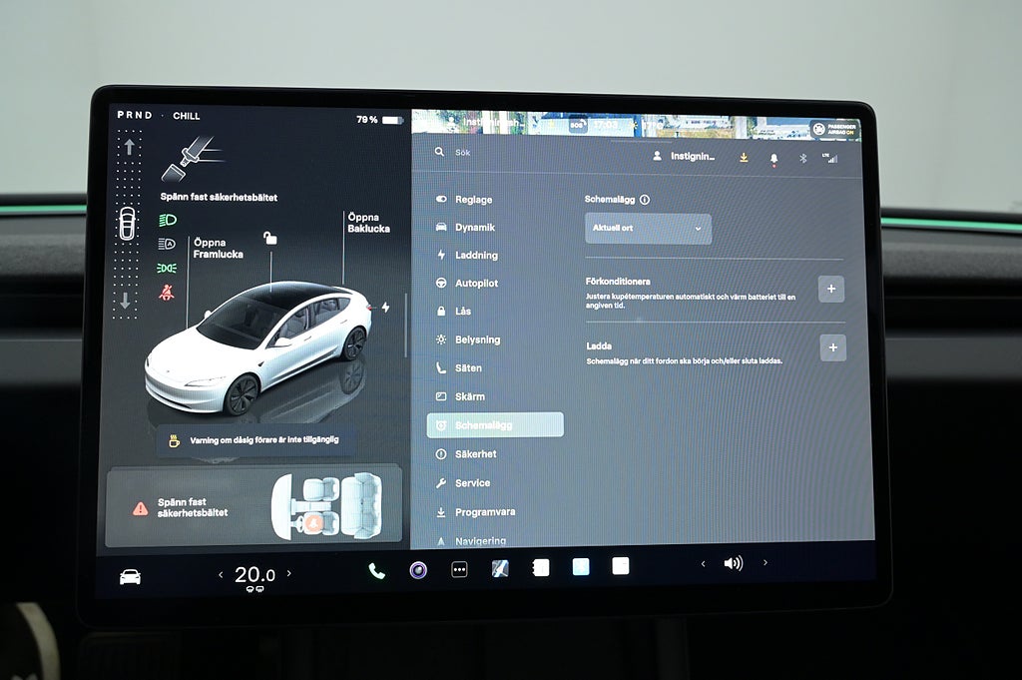Add a Förkonditionera schedule with plus button

pyautogui.click(x=831, y=290)
